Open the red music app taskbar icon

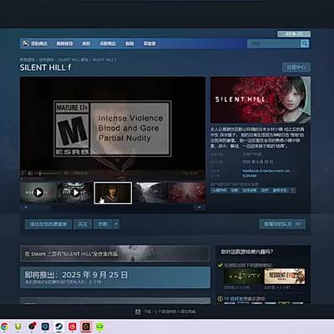73,326
